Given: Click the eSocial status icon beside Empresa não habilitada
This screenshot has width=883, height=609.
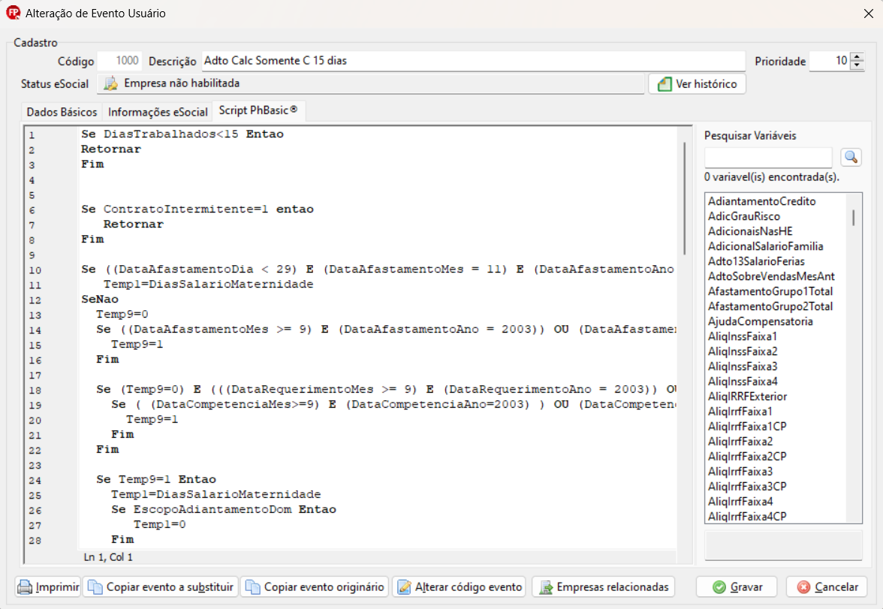Looking at the screenshot, I should tap(111, 83).
